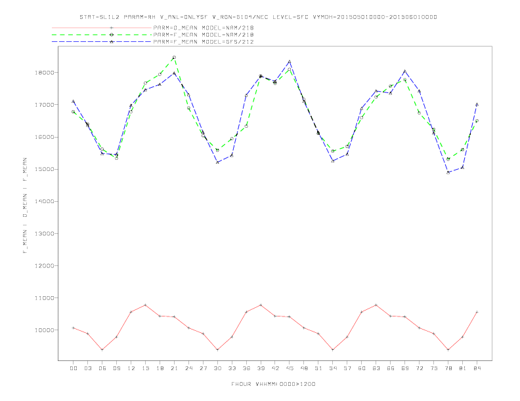
Task: Click green NAM circle marker peaking at hour 21
Action: [174, 57]
